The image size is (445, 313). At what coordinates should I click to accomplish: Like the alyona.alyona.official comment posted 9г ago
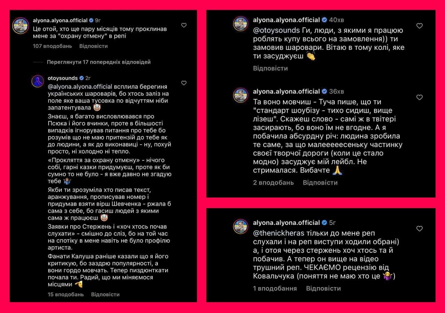click(x=184, y=25)
